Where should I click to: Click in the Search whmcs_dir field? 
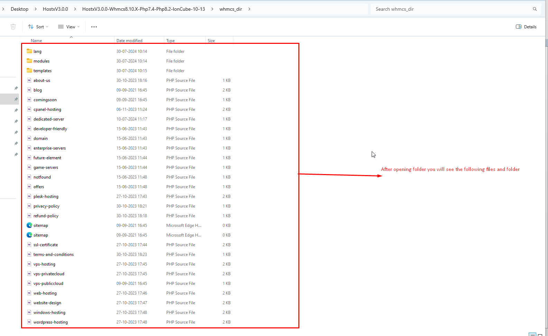(449, 9)
